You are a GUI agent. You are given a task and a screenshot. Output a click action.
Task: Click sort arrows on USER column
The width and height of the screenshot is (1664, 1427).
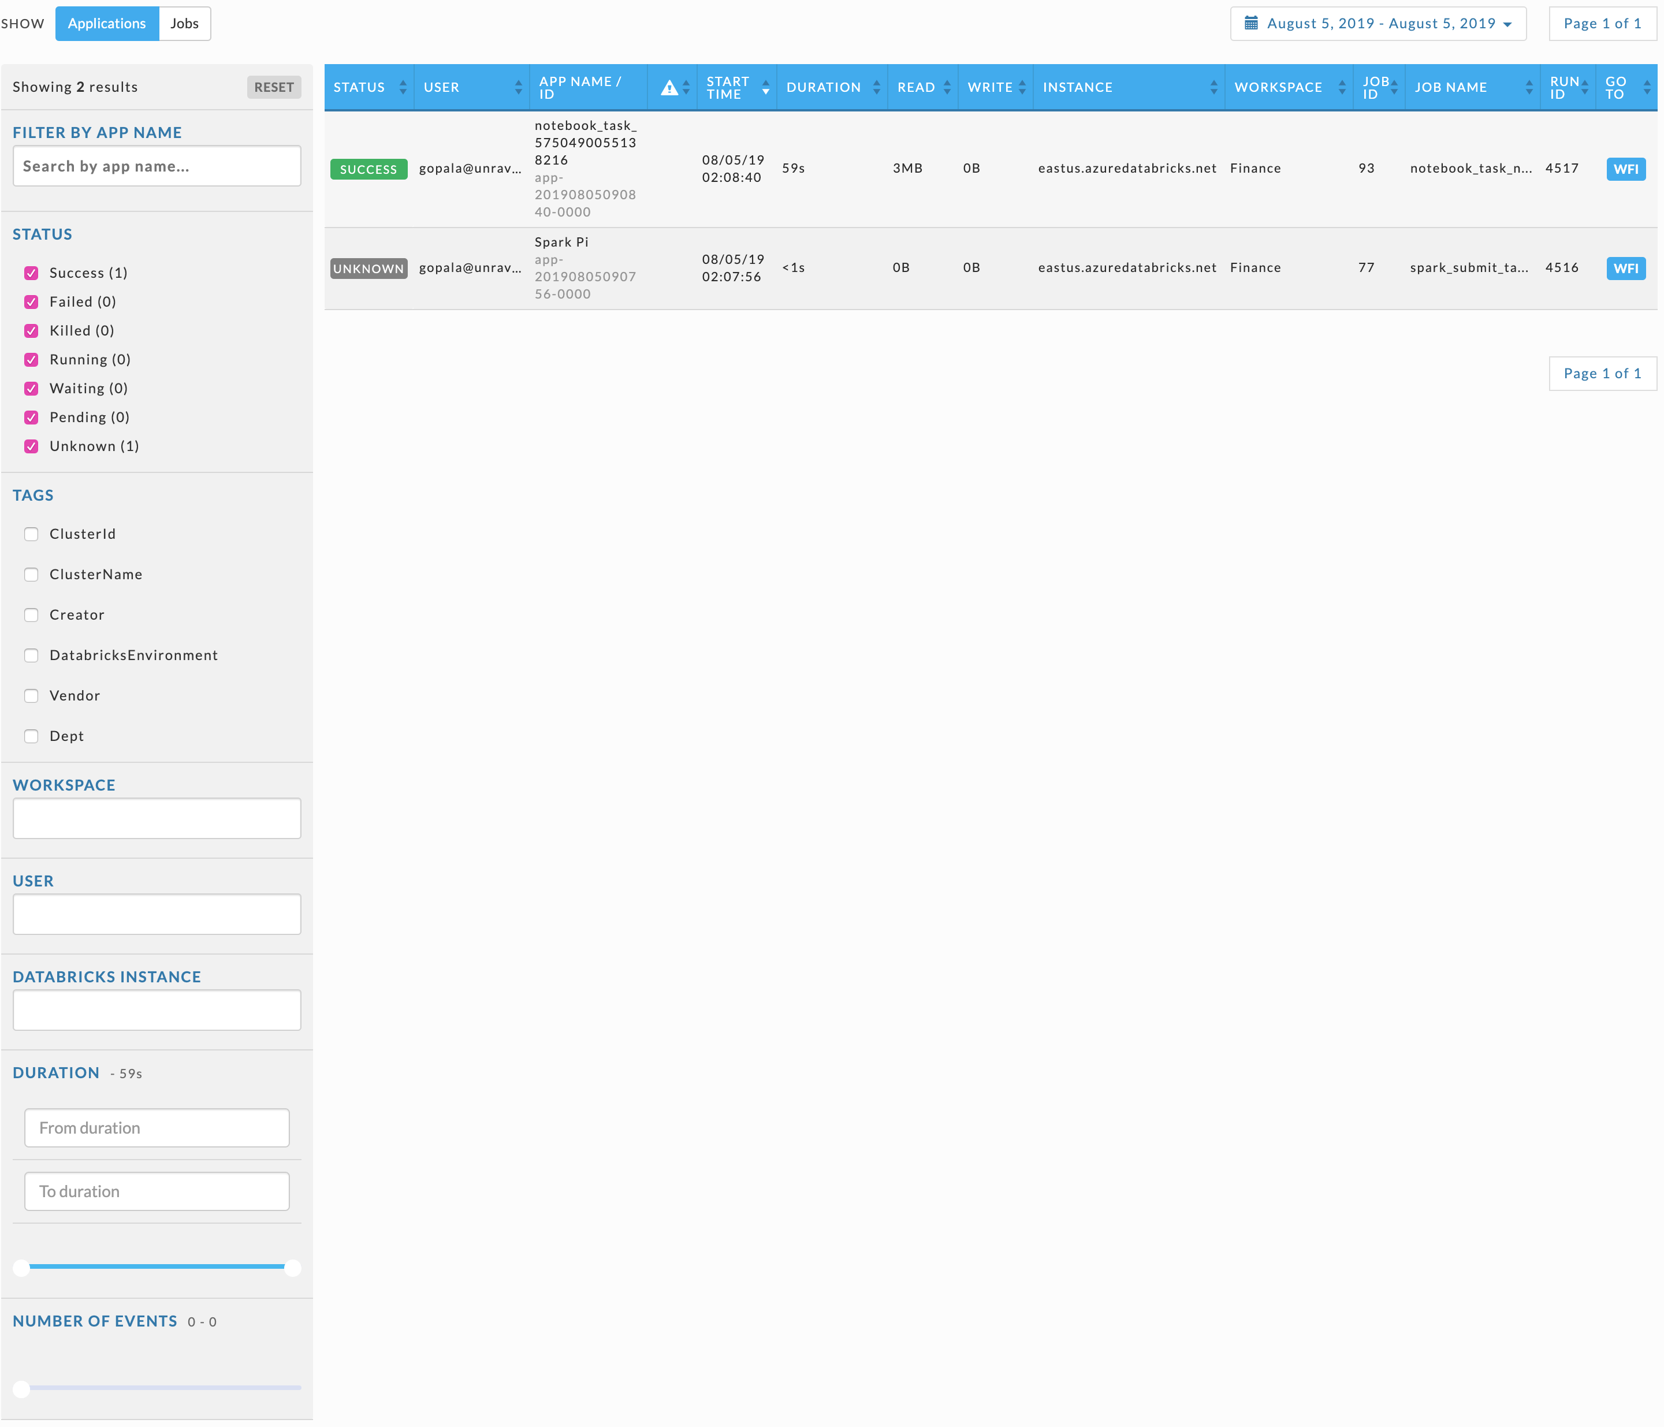tap(519, 88)
